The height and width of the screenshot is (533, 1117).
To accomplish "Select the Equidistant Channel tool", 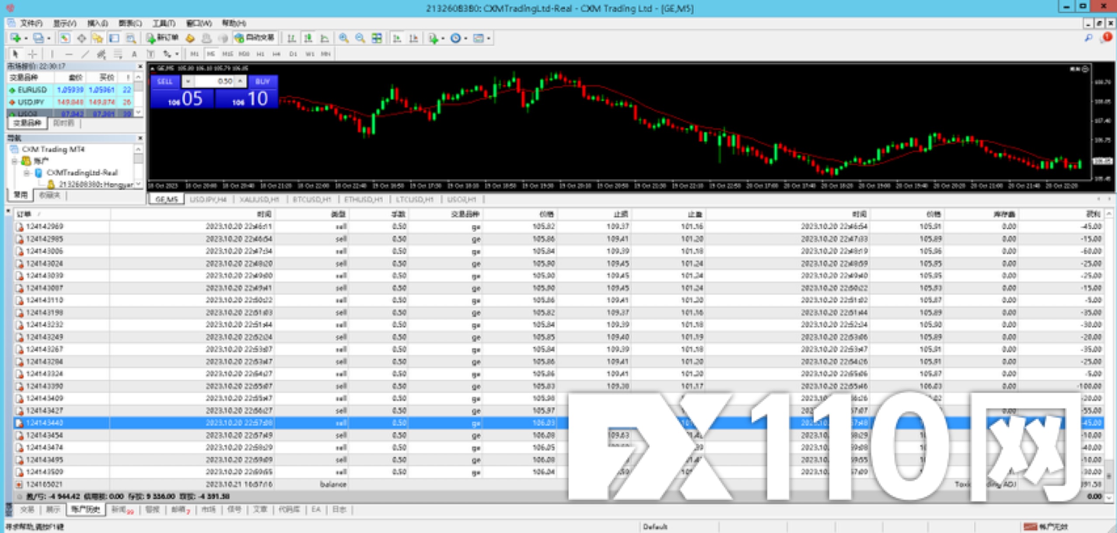I will point(101,54).
